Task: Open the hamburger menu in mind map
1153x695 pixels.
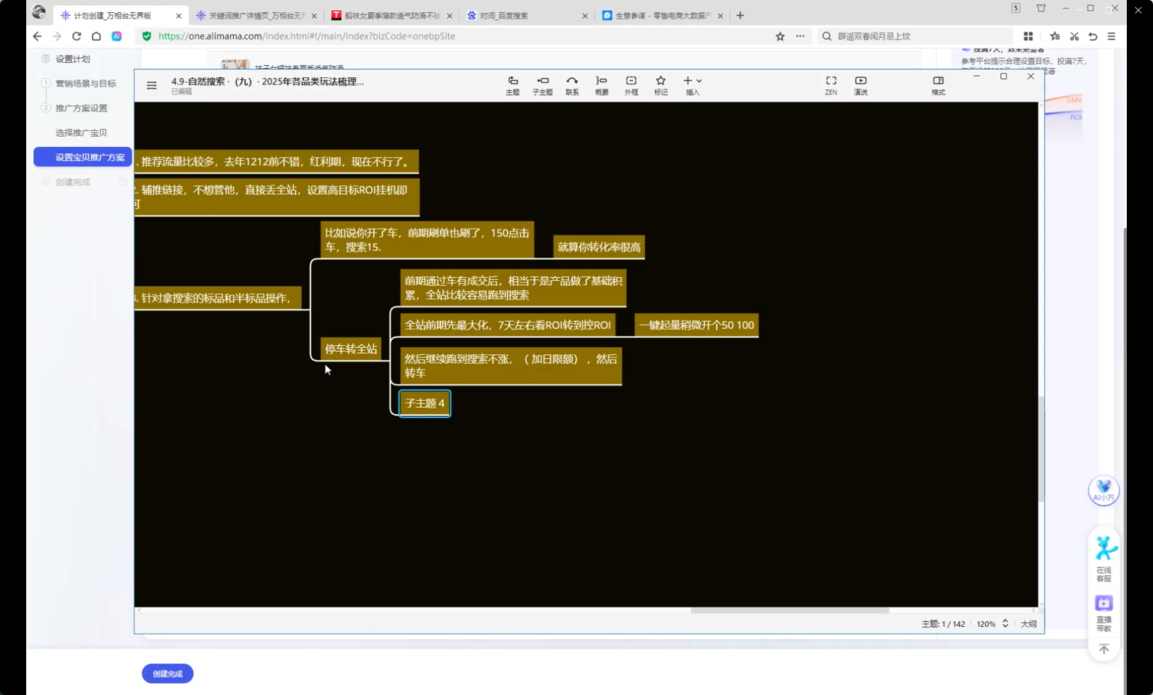Action: coord(151,85)
